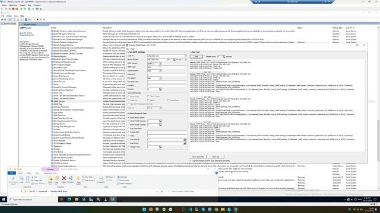380x213 pixels.
Task: Click the red Shut Down icon in VM toolbar
Action: point(13,9)
